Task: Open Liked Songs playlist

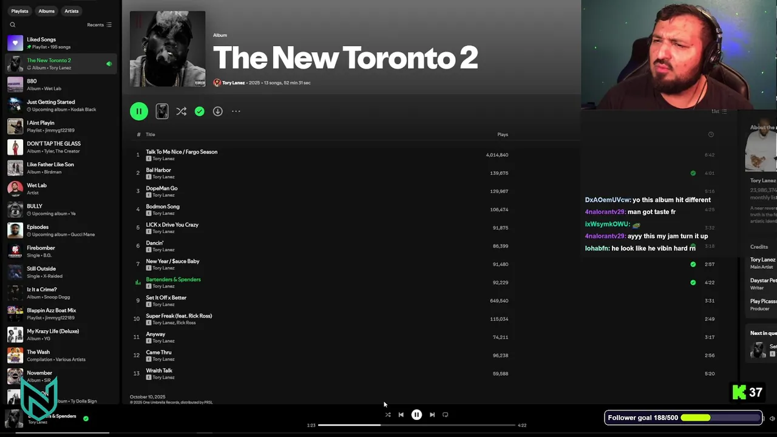Action: click(61, 43)
